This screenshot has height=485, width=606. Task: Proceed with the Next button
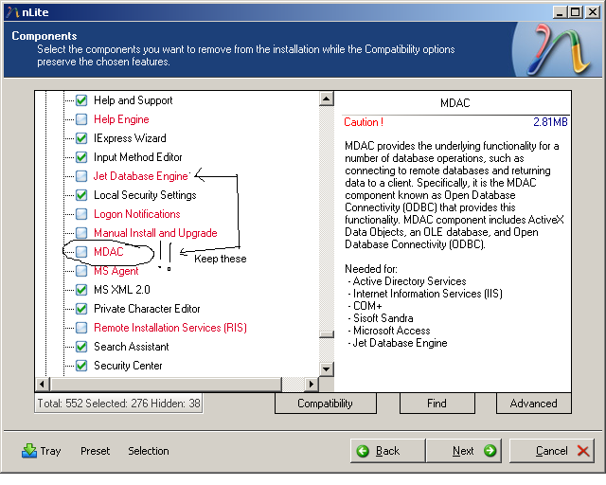click(x=464, y=451)
